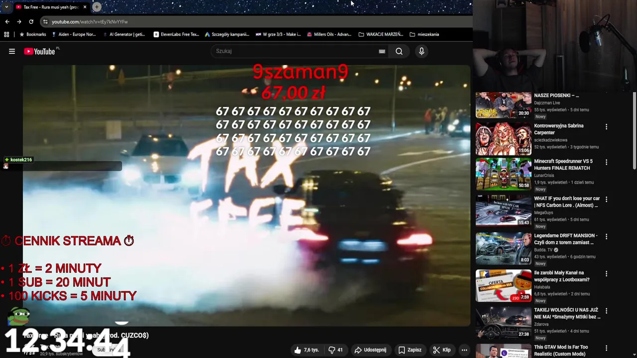
Task: Go to the YouTube home logo
Action: click(x=39, y=51)
